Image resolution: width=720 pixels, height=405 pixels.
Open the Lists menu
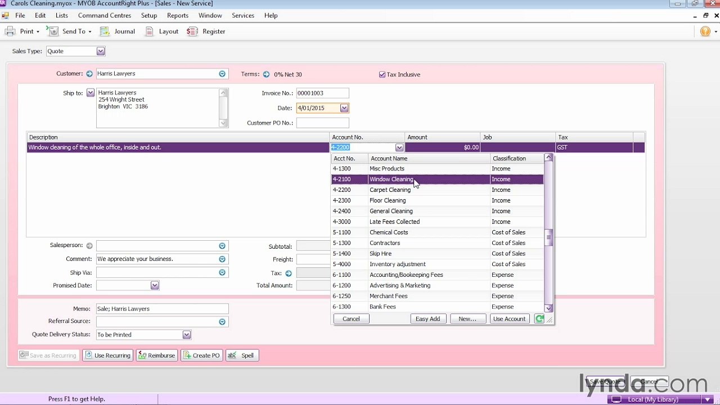click(62, 16)
